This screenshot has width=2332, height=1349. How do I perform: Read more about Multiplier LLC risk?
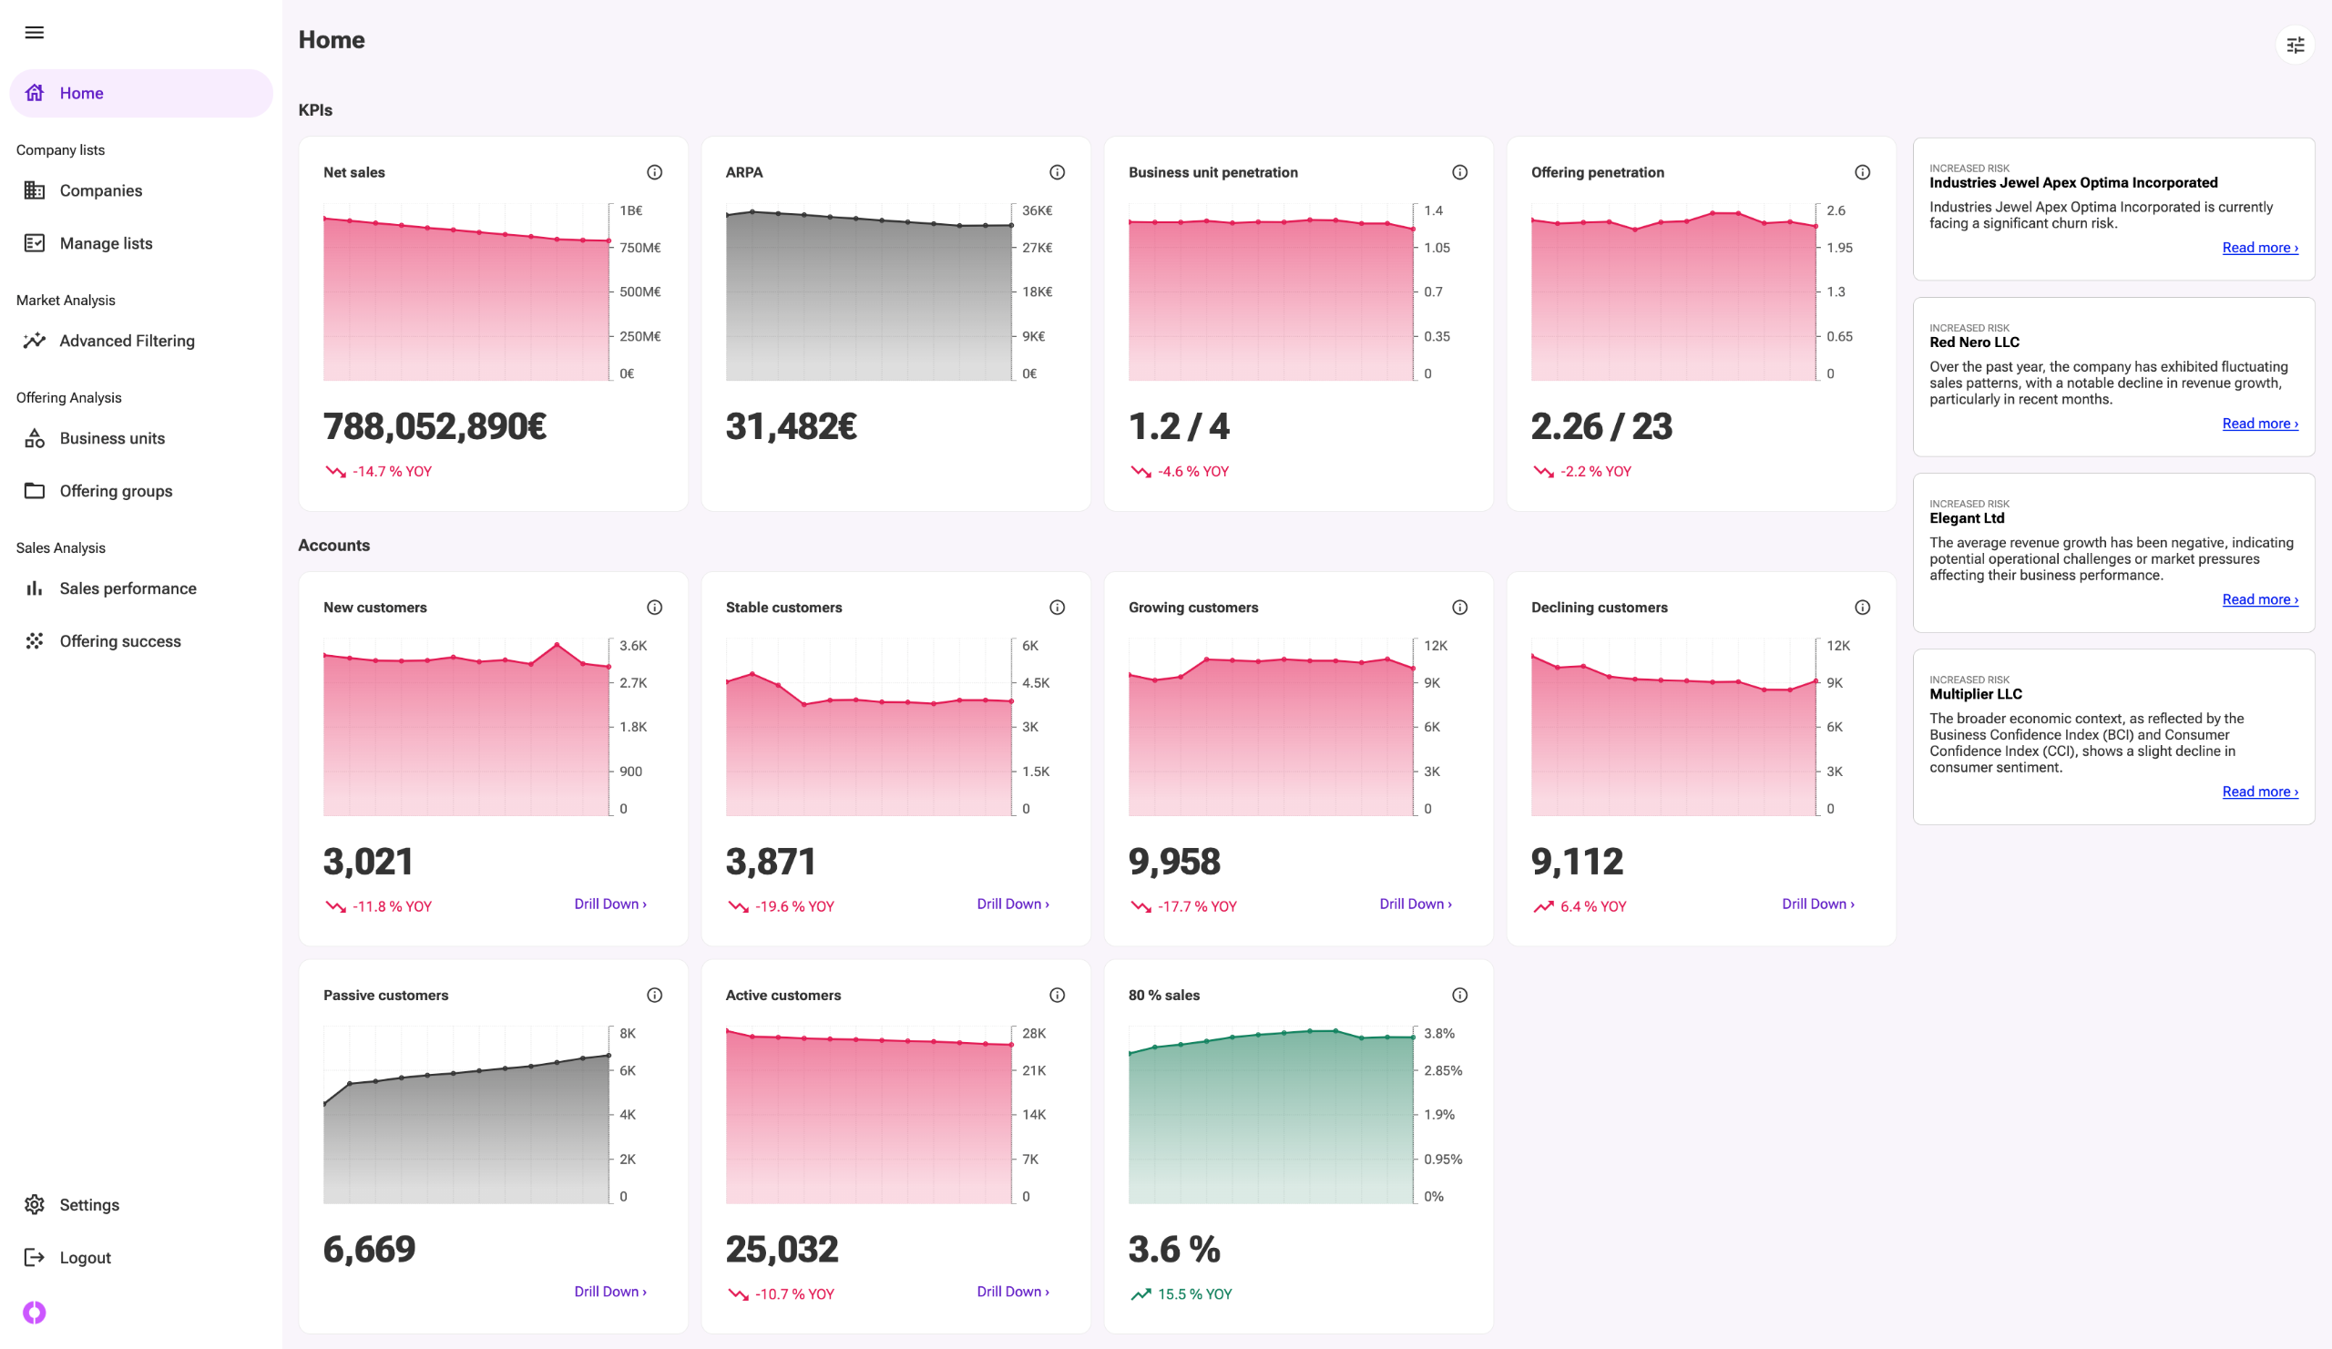click(x=2259, y=791)
